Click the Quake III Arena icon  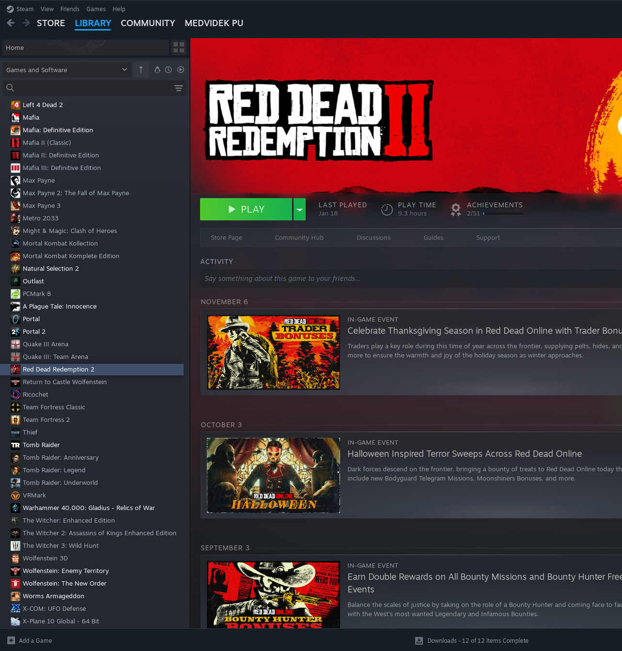tap(16, 344)
